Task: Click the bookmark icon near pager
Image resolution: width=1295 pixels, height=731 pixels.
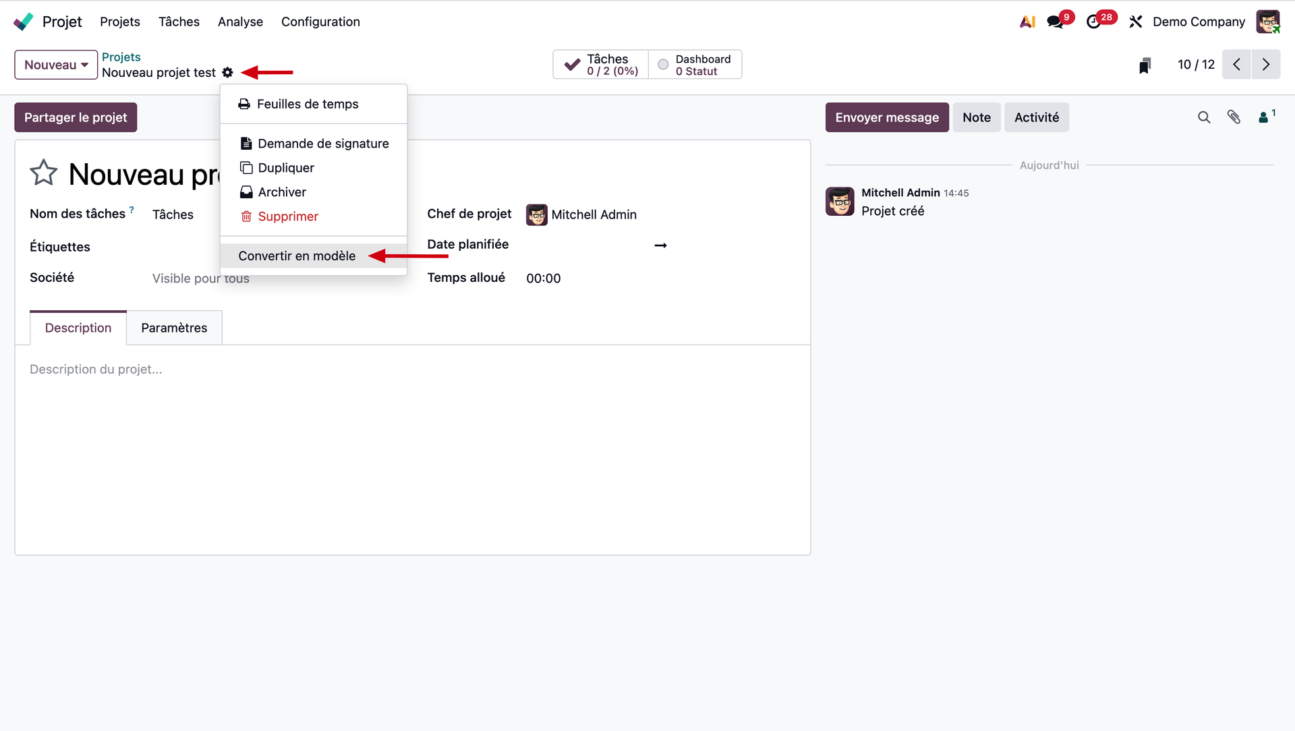Action: 1145,65
